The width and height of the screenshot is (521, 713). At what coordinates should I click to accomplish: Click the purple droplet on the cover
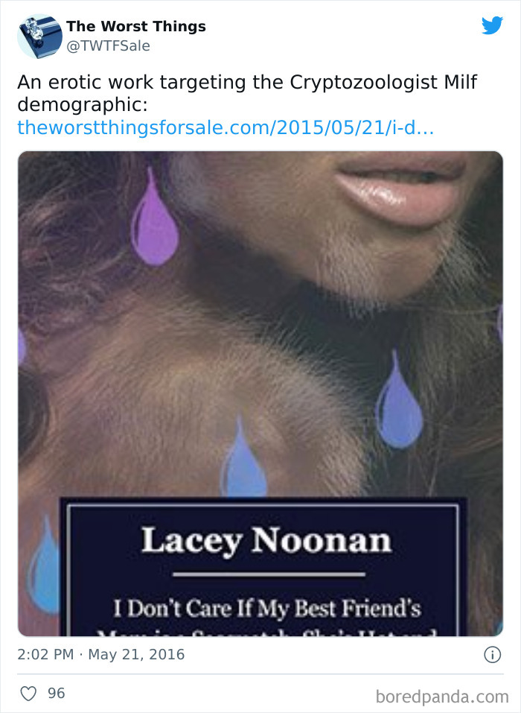pos(154,218)
